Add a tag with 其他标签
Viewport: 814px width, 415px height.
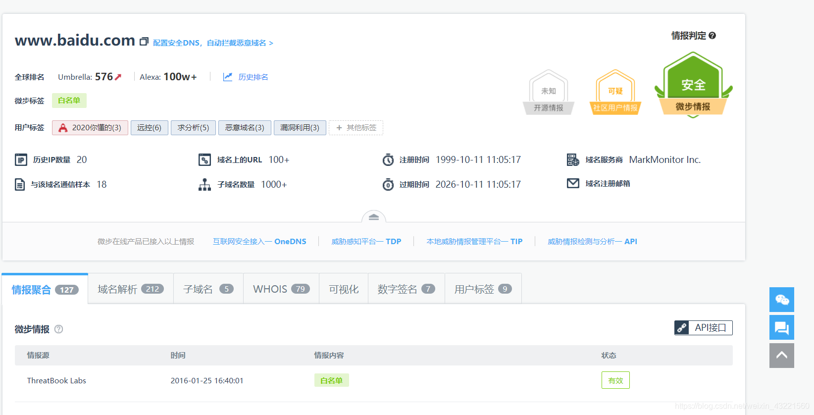[x=356, y=128]
